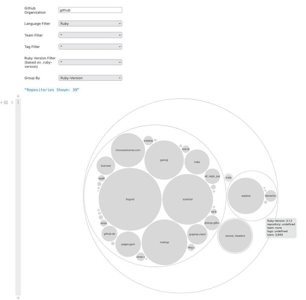
Task: Open the Team Filter dropdown
Action: coord(90,35)
